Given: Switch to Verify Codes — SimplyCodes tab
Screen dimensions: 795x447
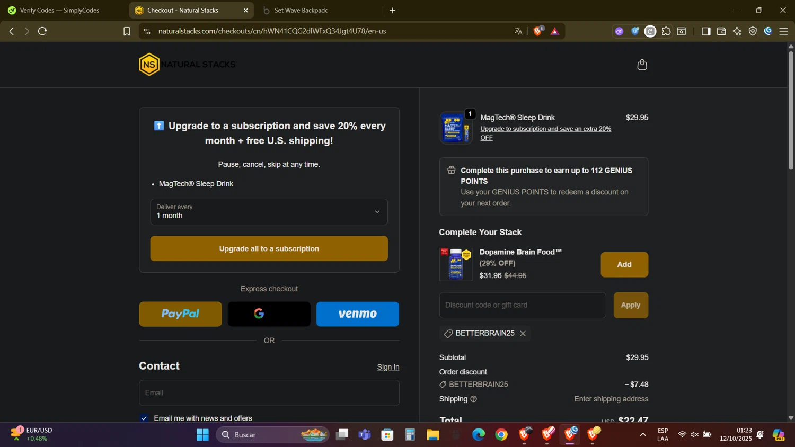Looking at the screenshot, I should (59, 10).
